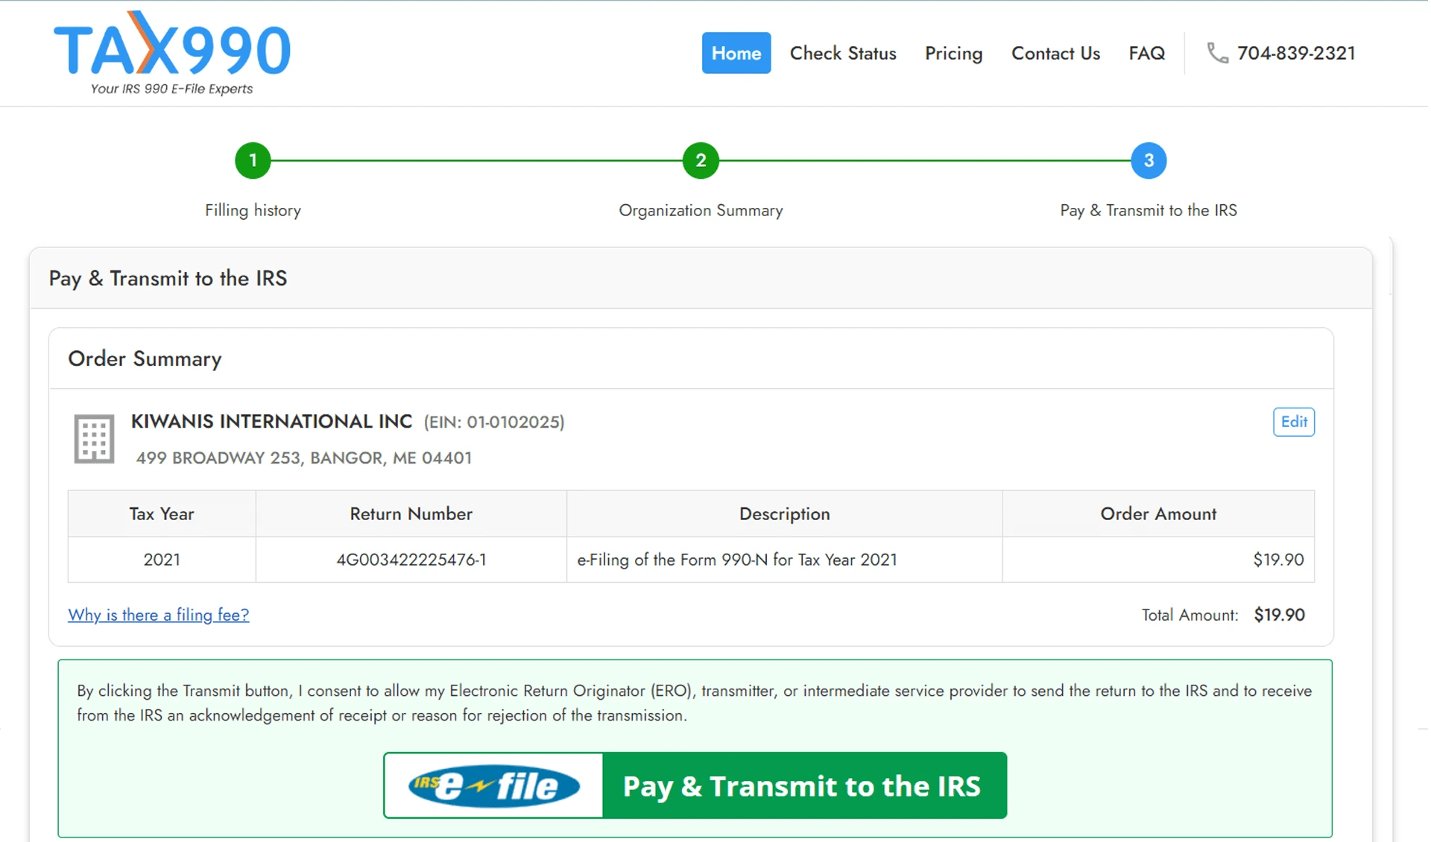Open the FAQ section
1431x842 pixels.
click(x=1146, y=53)
